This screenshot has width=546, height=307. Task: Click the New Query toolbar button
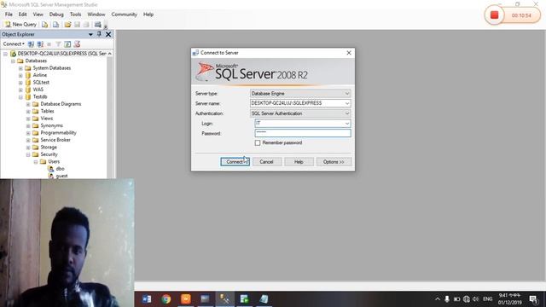(x=20, y=25)
